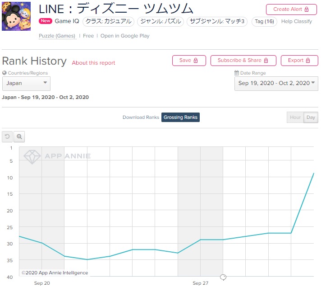This screenshot has height=287, width=321.
Task: Click the magnifier zoom icon above chart
Action: point(19,136)
